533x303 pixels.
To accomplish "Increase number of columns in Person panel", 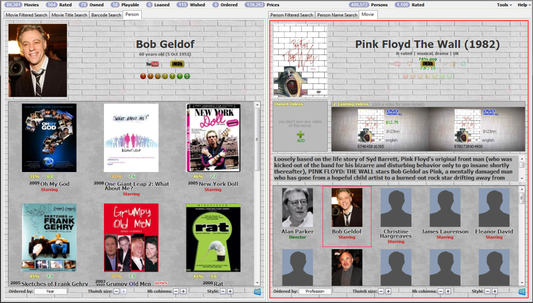I will pos(183,291).
